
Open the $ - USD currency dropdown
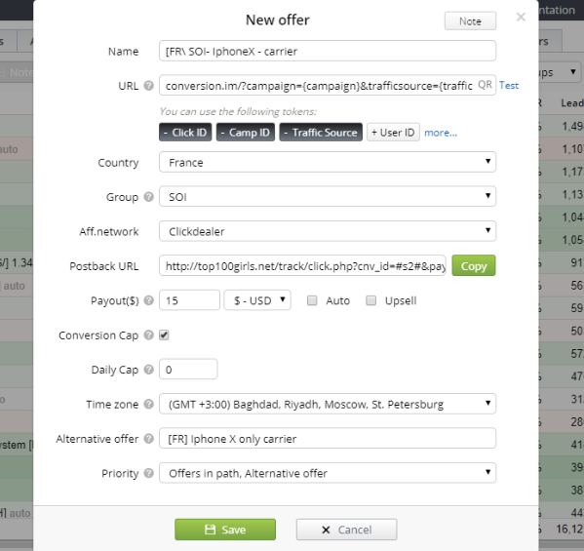(x=257, y=300)
